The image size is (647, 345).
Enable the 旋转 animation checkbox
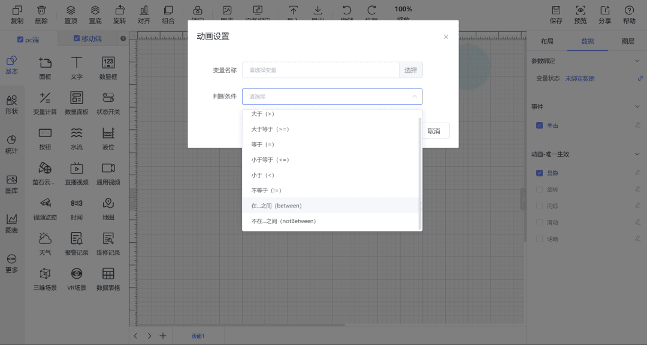click(x=539, y=190)
